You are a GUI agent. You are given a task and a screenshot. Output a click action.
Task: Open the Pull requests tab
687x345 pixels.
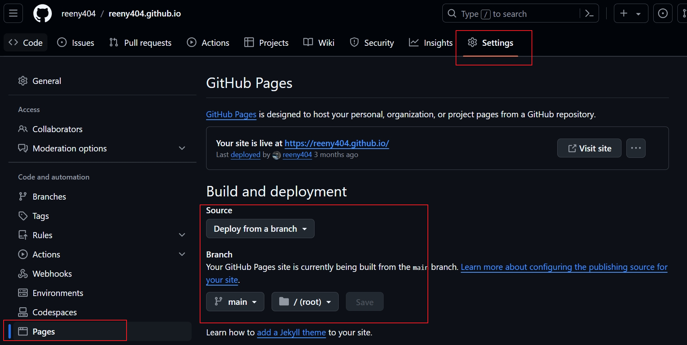(140, 43)
